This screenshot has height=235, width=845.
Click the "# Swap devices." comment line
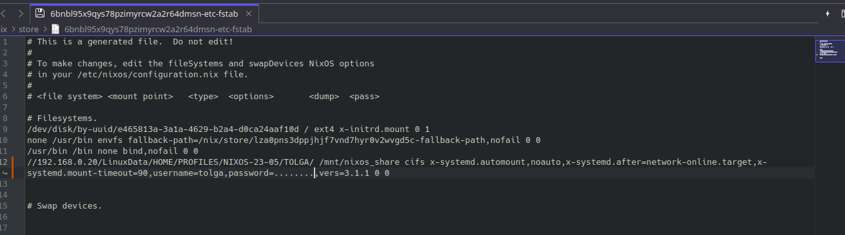(64, 206)
